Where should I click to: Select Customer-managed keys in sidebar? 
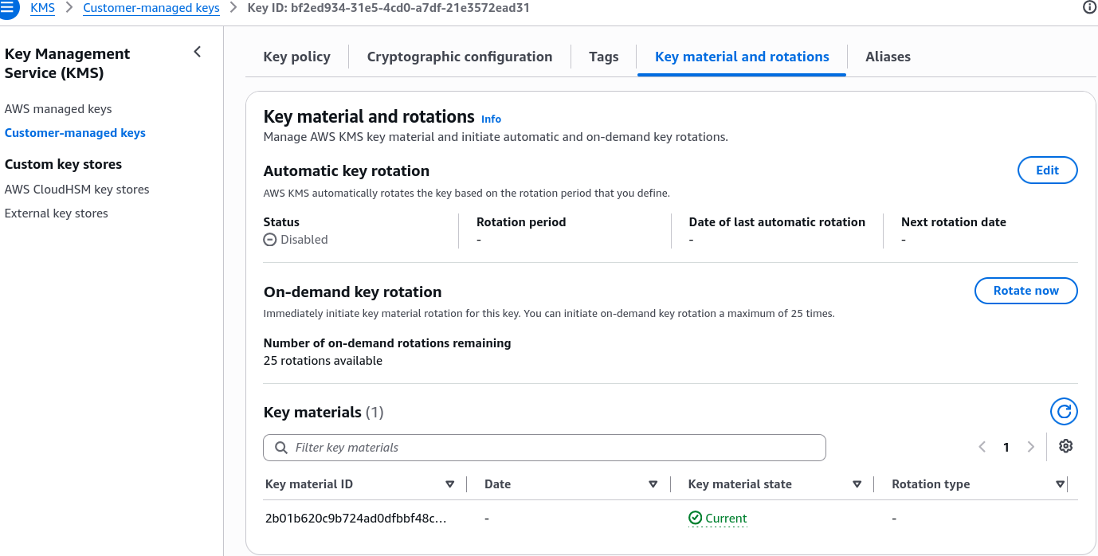click(x=75, y=133)
